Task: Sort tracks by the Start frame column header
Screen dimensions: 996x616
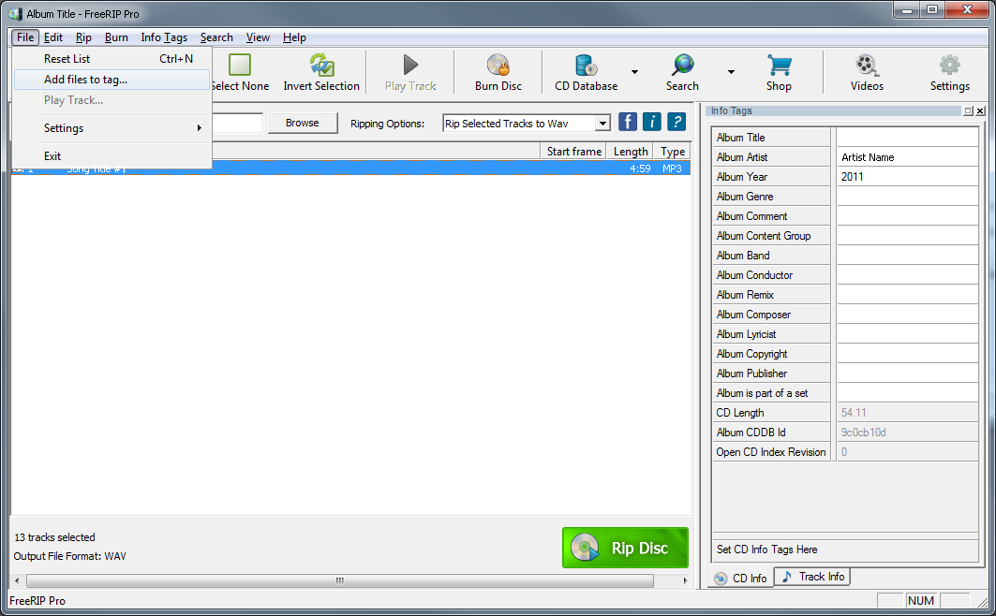Action: click(x=574, y=152)
